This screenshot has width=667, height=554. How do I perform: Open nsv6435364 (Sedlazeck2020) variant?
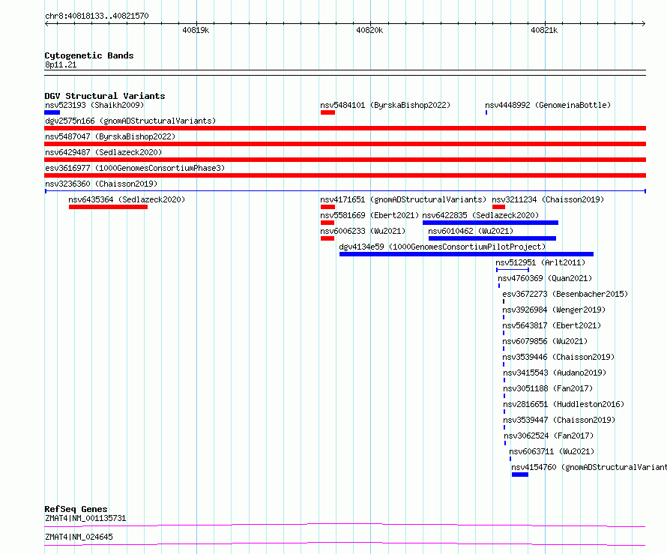(127, 199)
